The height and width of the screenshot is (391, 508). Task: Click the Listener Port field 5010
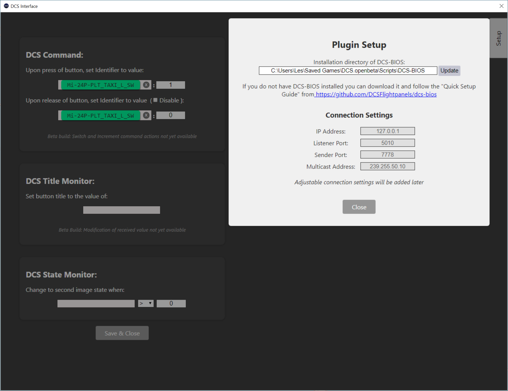coord(388,143)
